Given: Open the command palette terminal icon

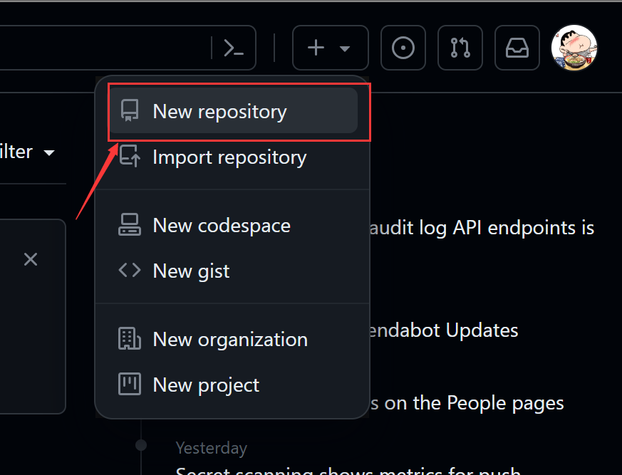Looking at the screenshot, I should point(234,48).
